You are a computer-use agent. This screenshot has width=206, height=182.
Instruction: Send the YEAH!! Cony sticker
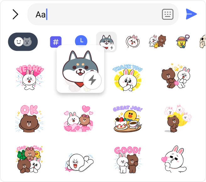[x=30, y=77]
